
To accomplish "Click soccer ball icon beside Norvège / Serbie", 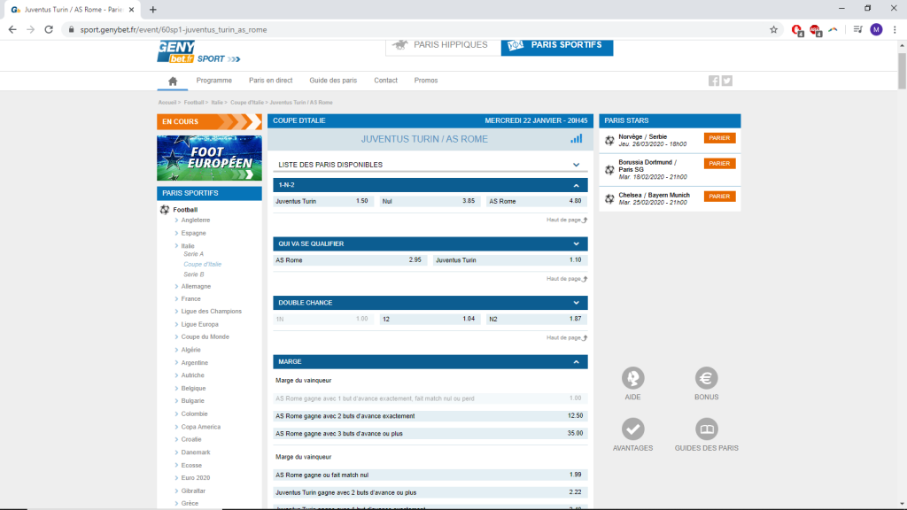I will (609, 141).
